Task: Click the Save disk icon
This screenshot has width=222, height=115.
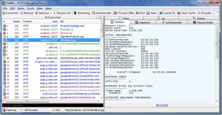Action: click(148, 13)
